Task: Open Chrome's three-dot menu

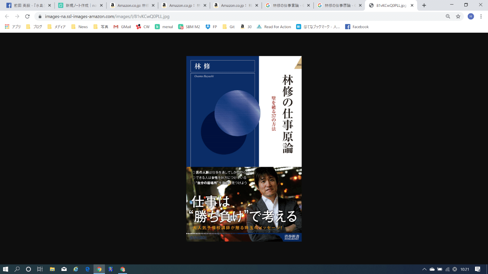Action: (481, 16)
